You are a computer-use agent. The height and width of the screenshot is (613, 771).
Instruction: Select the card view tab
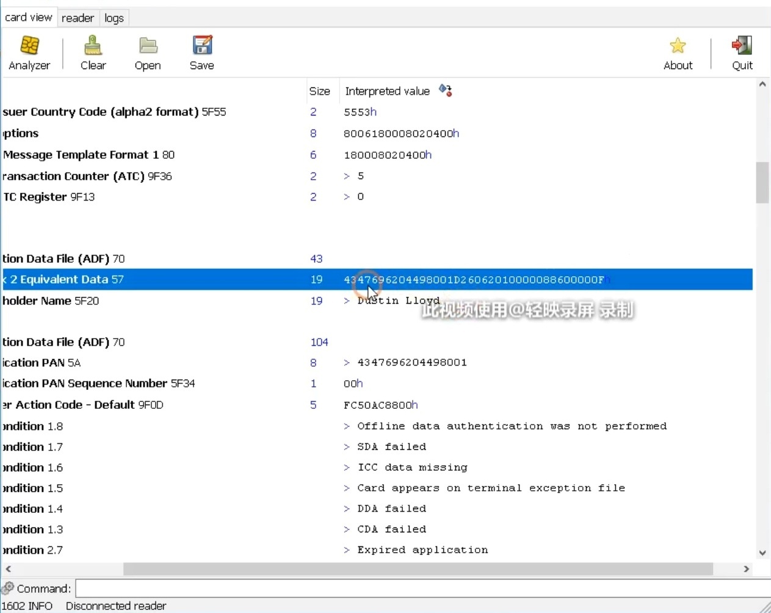(29, 17)
